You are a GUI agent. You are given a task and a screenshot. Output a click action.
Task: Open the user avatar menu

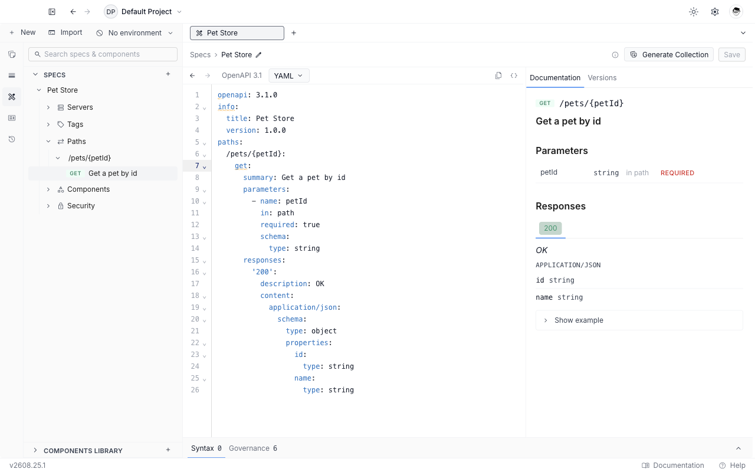(736, 12)
